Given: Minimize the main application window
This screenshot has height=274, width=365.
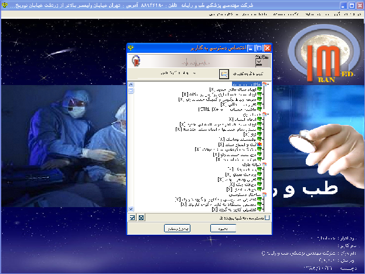Looking at the screenshot, I should coord(343,5).
